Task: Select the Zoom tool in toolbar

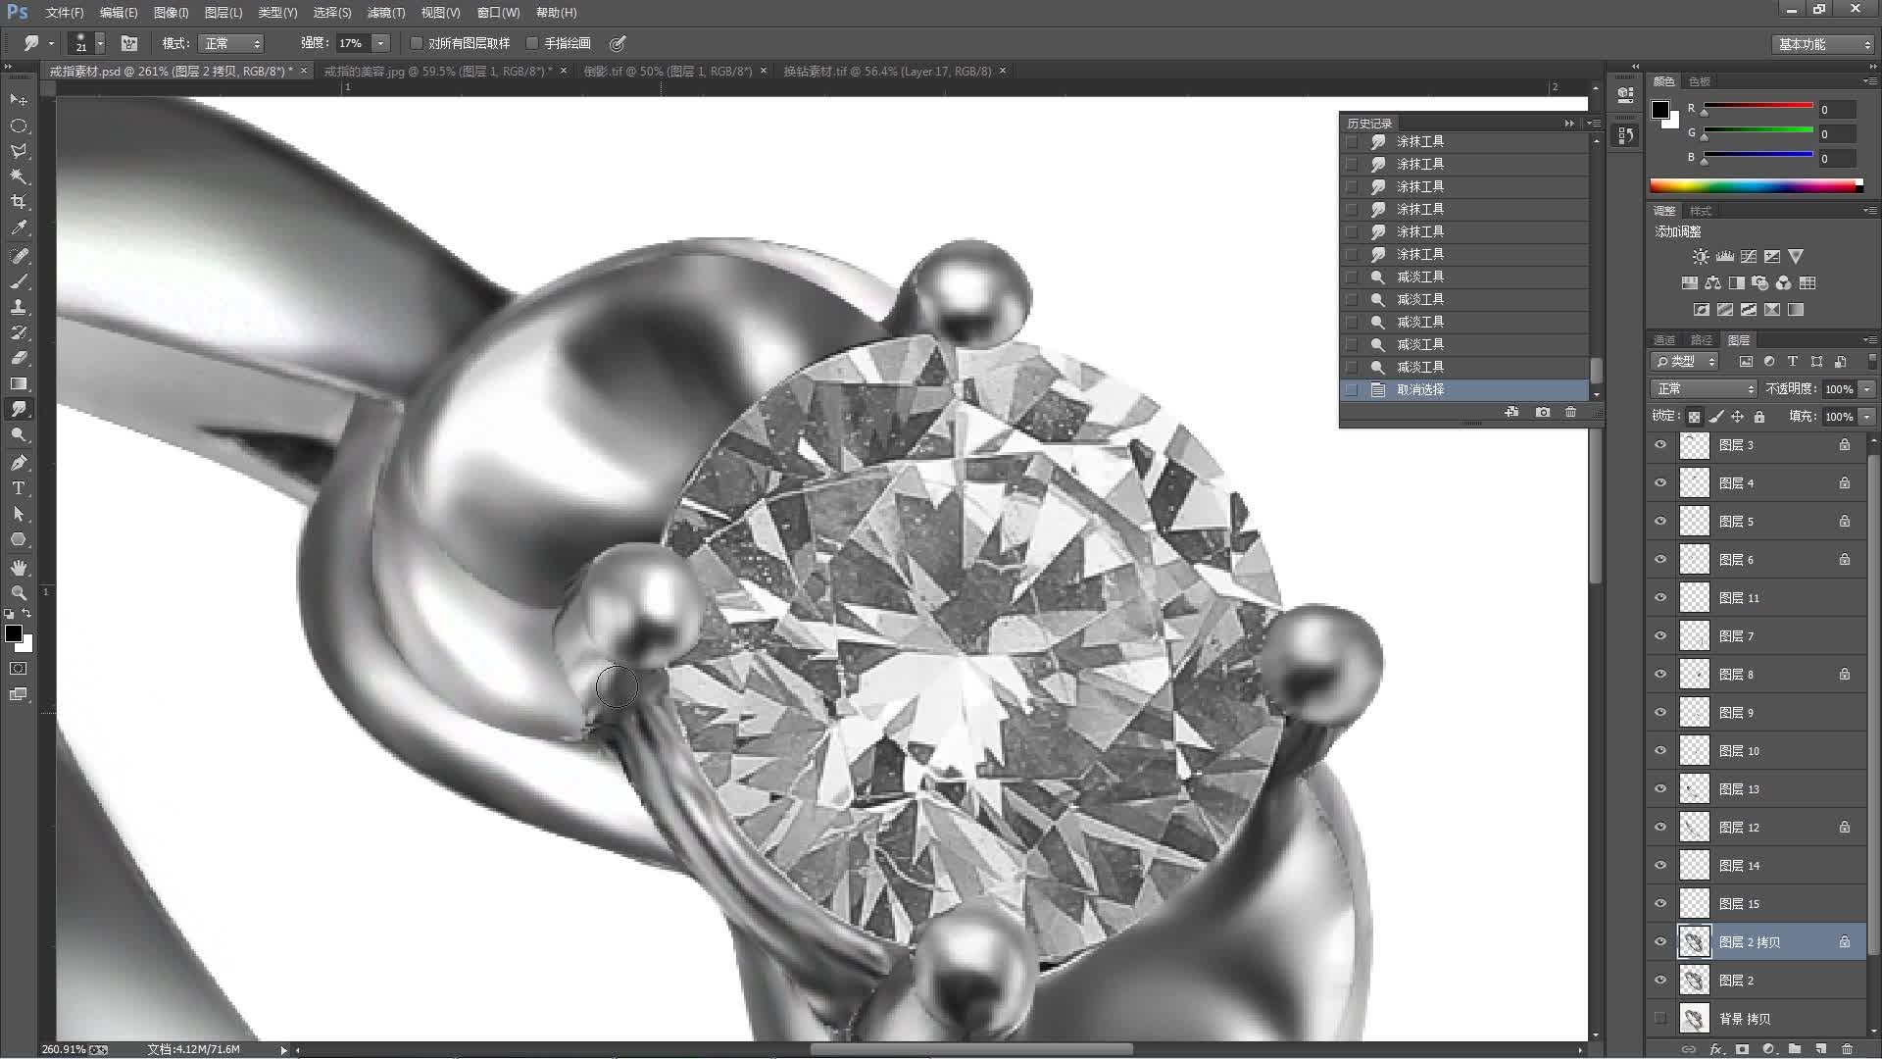Action: (19, 593)
